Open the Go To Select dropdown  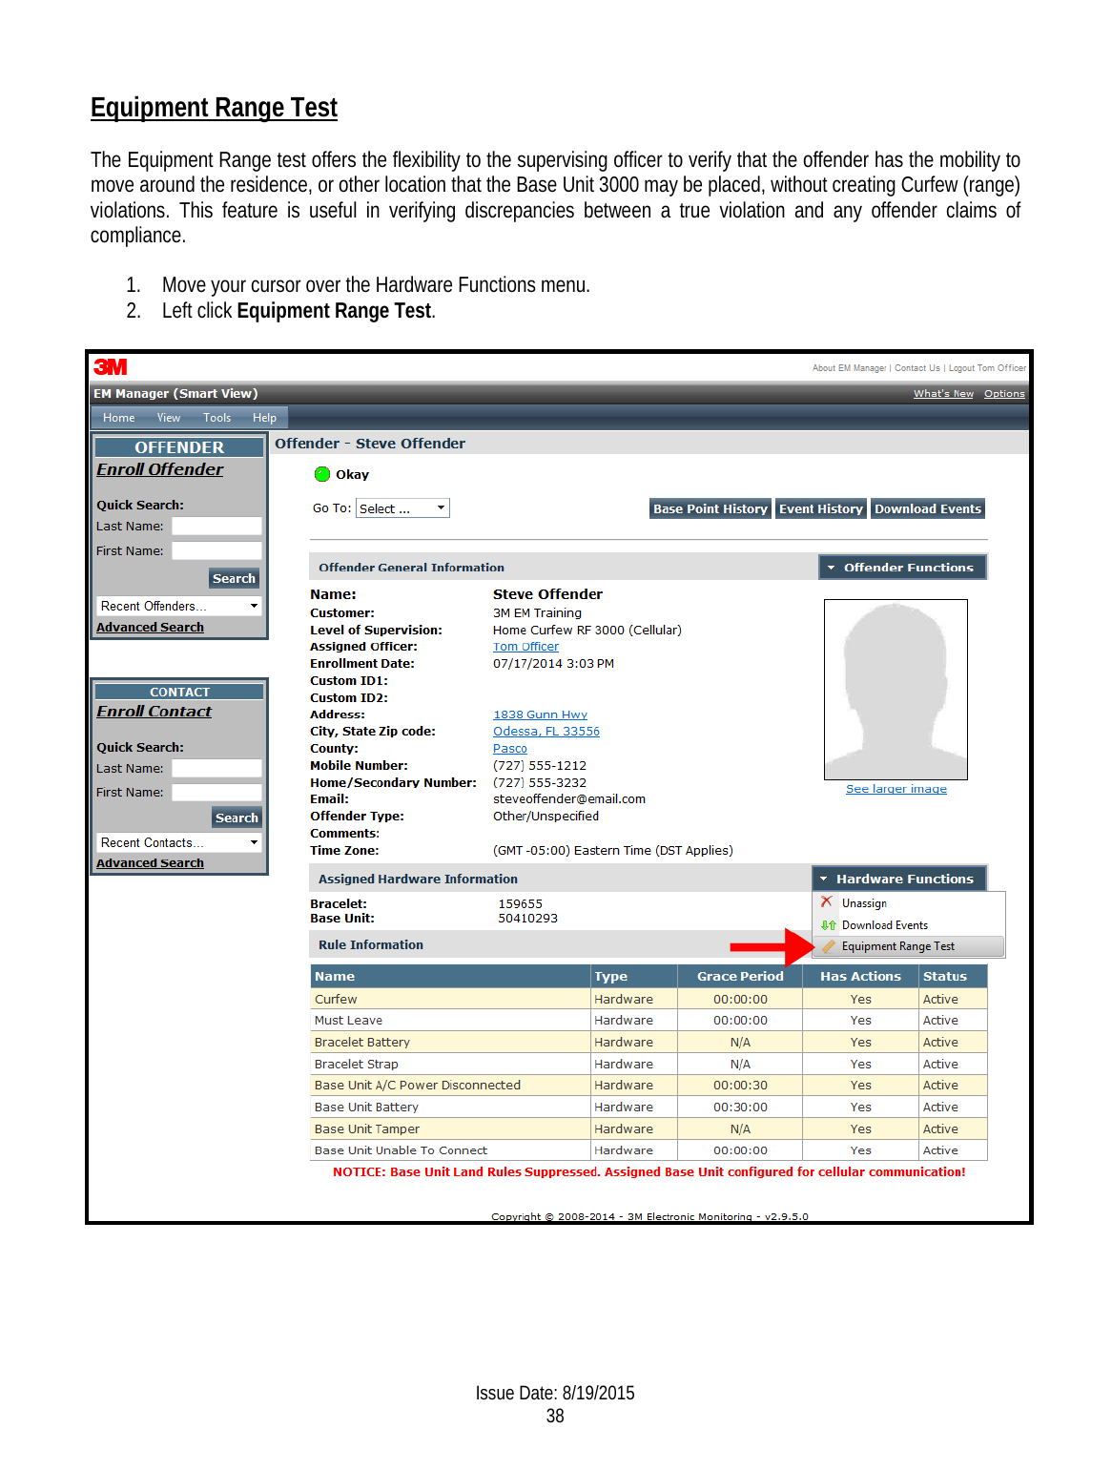click(402, 508)
